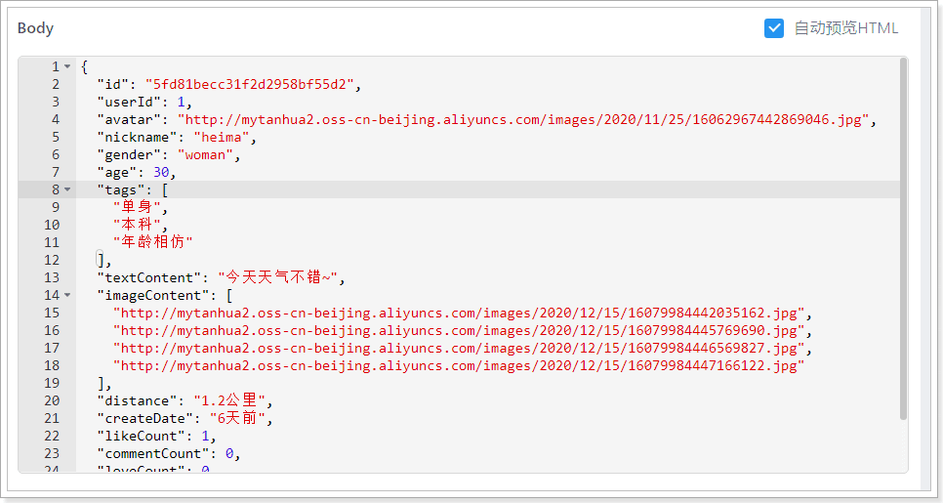Image resolution: width=943 pixels, height=503 pixels.
Task: Click the createDate value 6天前
Action: point(237,418)
